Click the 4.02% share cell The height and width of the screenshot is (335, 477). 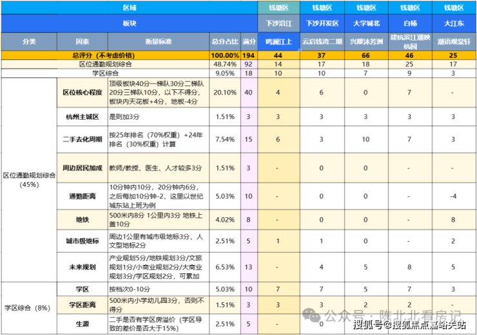pos(225,220)
